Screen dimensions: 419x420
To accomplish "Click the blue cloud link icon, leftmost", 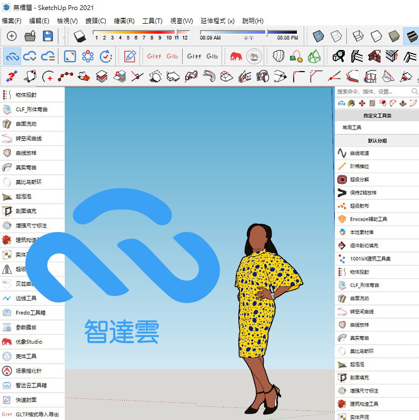I will click(x=12, y=56).
